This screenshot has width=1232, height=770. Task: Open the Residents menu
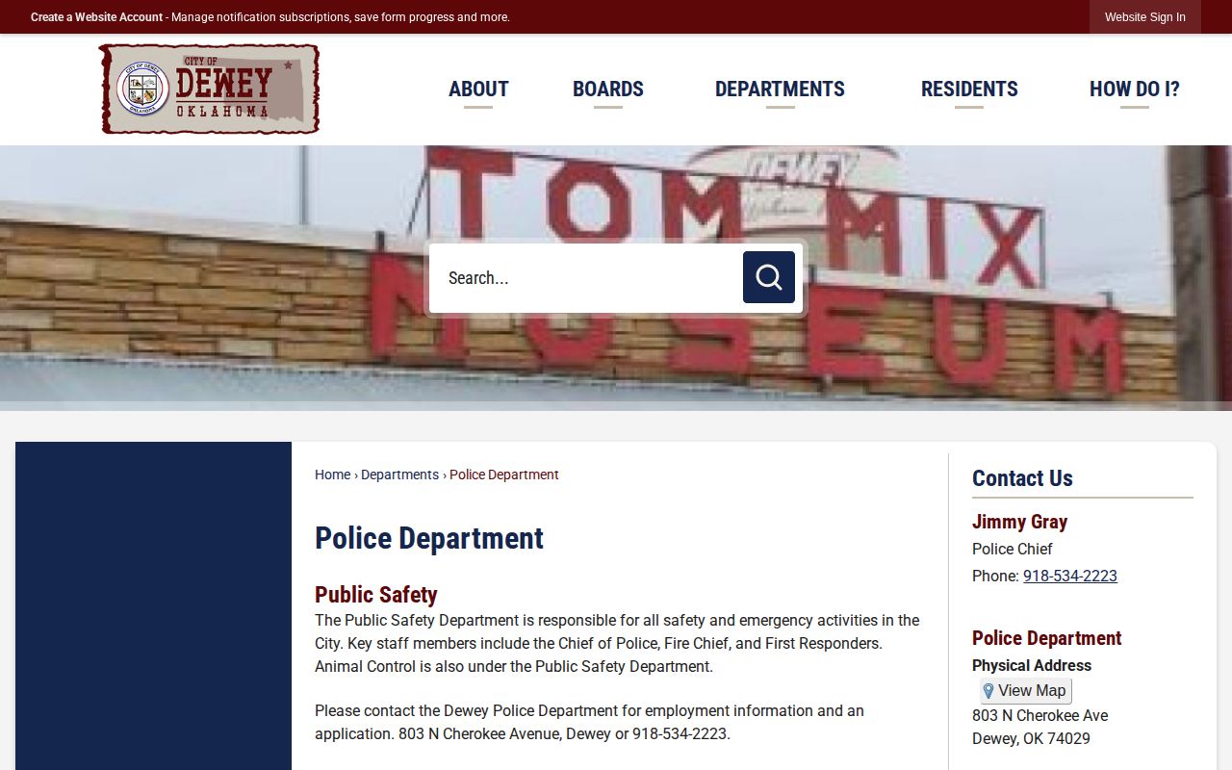tap(969, 90)
